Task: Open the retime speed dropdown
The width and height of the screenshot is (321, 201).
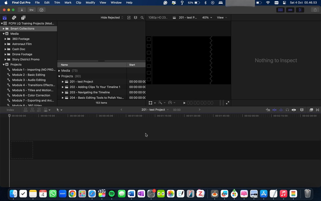Action: (x=172, y=103)
